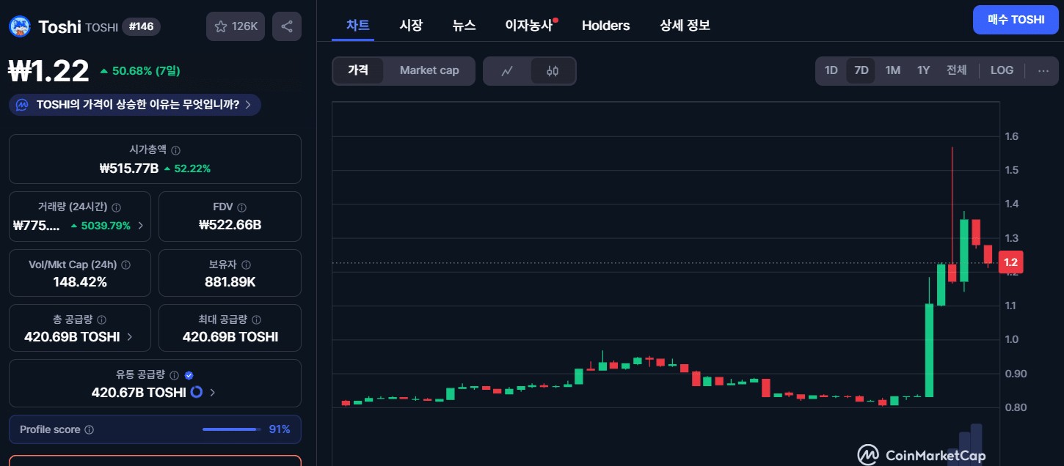Click the ₩522.66B FDV value
Image resolution: width=1064 pixels, height=466 pixels.
[x=230, y=225]
